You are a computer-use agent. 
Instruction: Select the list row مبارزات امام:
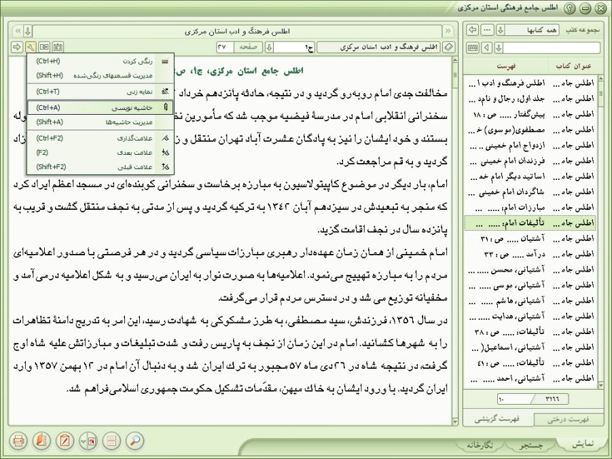[x=530, y=208]
